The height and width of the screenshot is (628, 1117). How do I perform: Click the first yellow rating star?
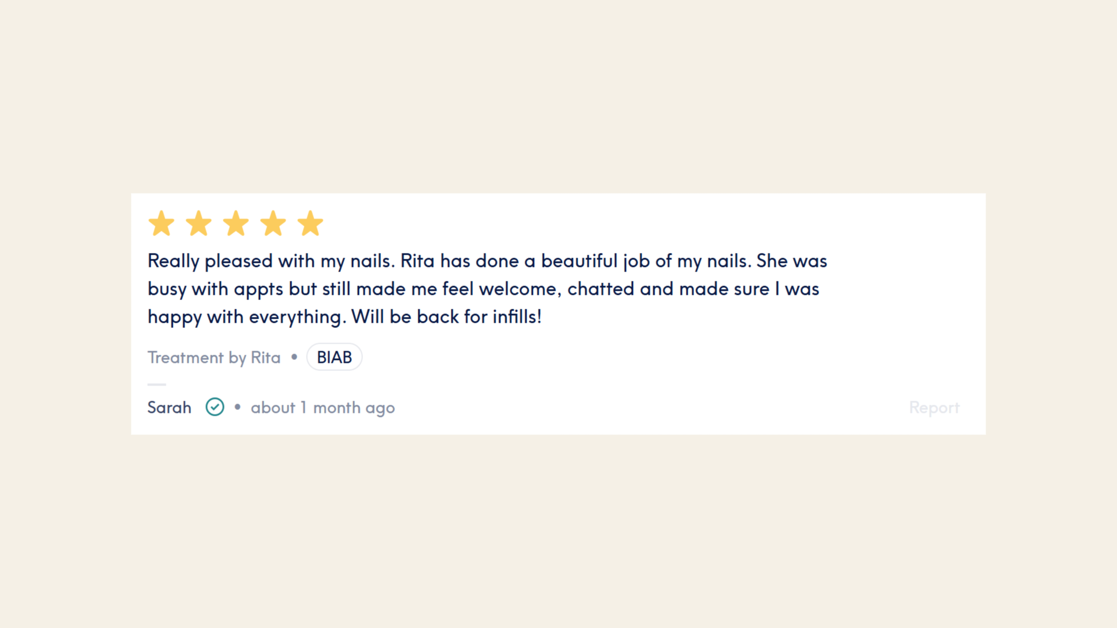point(161,223)
